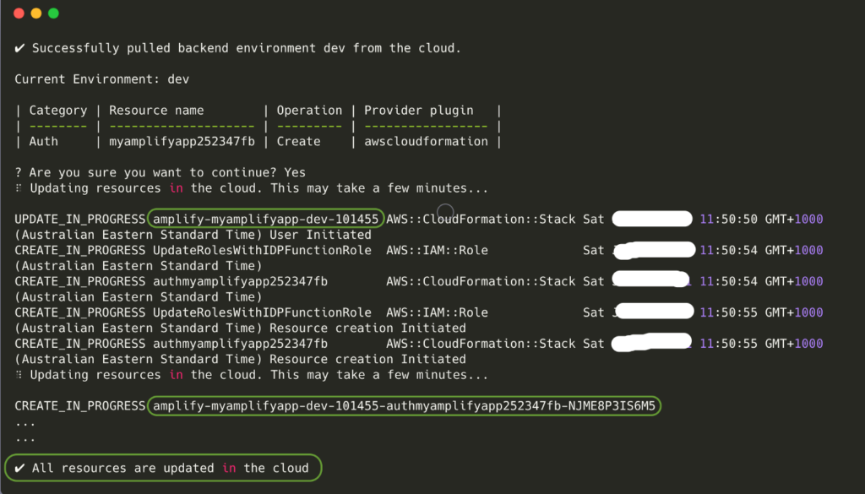
Task: Click the "Operation" column header
Action: [309, 111]
